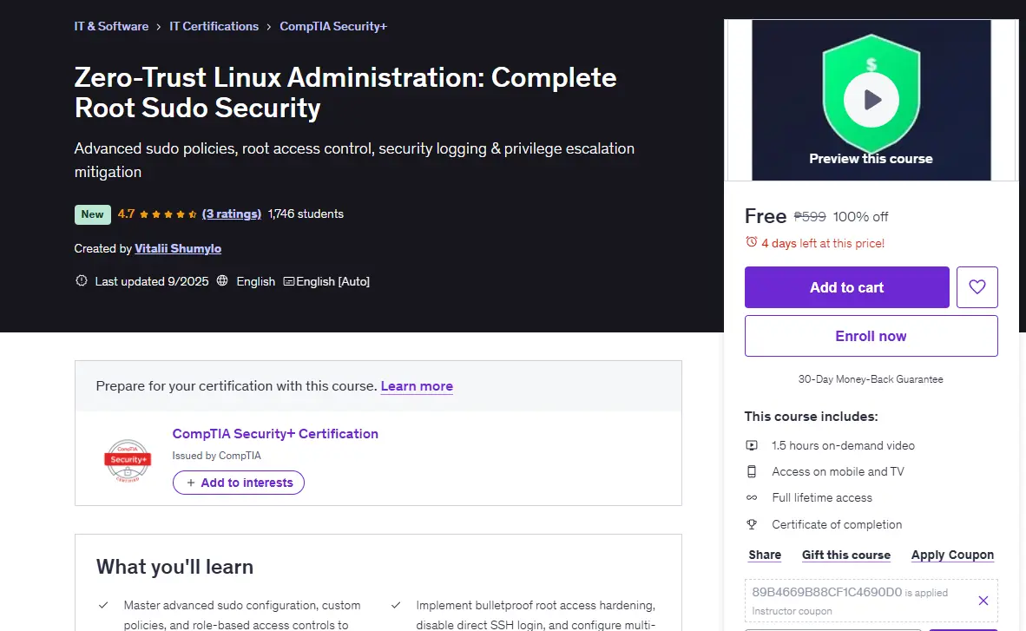Viewport: 1026px width, 631px height.
Task: Click Add to interests button
Action: (238, 483)
